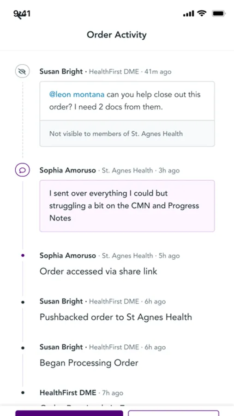Click the timeline dot next to Pushbacked order
Viewport: 234px width, 416px height.
click(23, 302)
